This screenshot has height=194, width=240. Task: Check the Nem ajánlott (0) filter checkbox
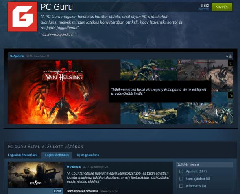click(181, 179)
